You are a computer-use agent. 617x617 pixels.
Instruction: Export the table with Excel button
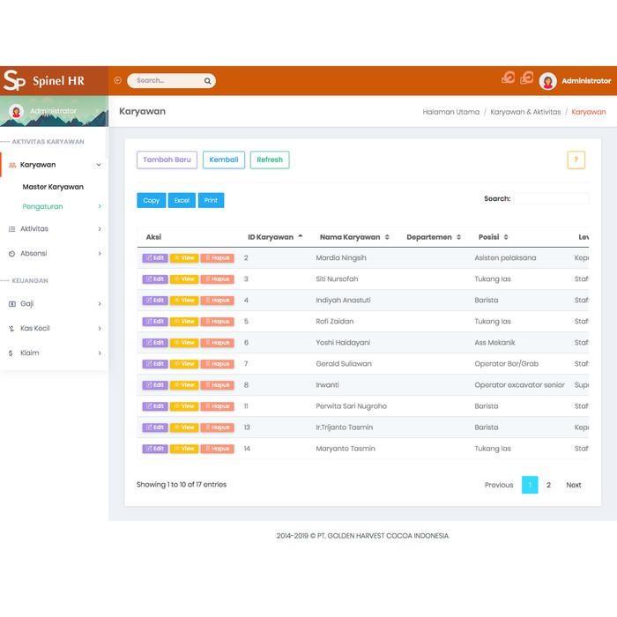point(182,200)
